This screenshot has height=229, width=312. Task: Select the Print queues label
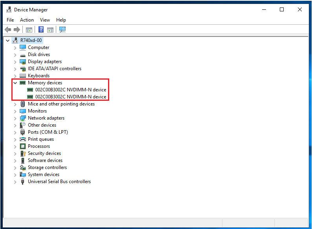click(41, 139)
